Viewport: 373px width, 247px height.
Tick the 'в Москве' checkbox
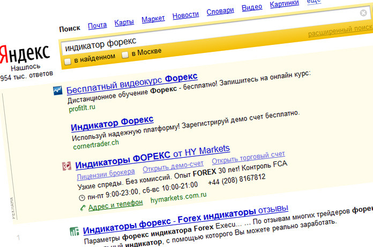pyautogui.click(x=125, y=55)
